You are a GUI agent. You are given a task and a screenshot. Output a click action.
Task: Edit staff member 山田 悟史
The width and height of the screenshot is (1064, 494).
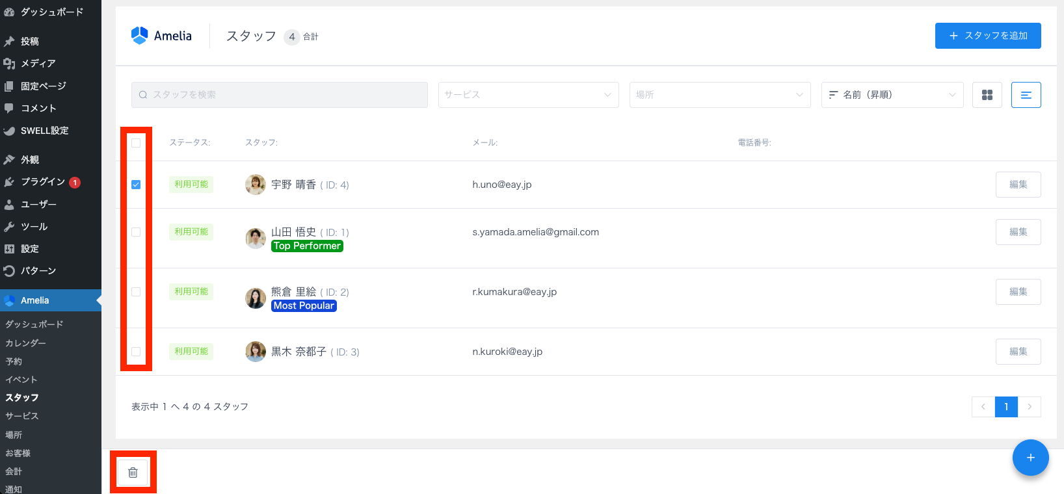pos(1018,232)
